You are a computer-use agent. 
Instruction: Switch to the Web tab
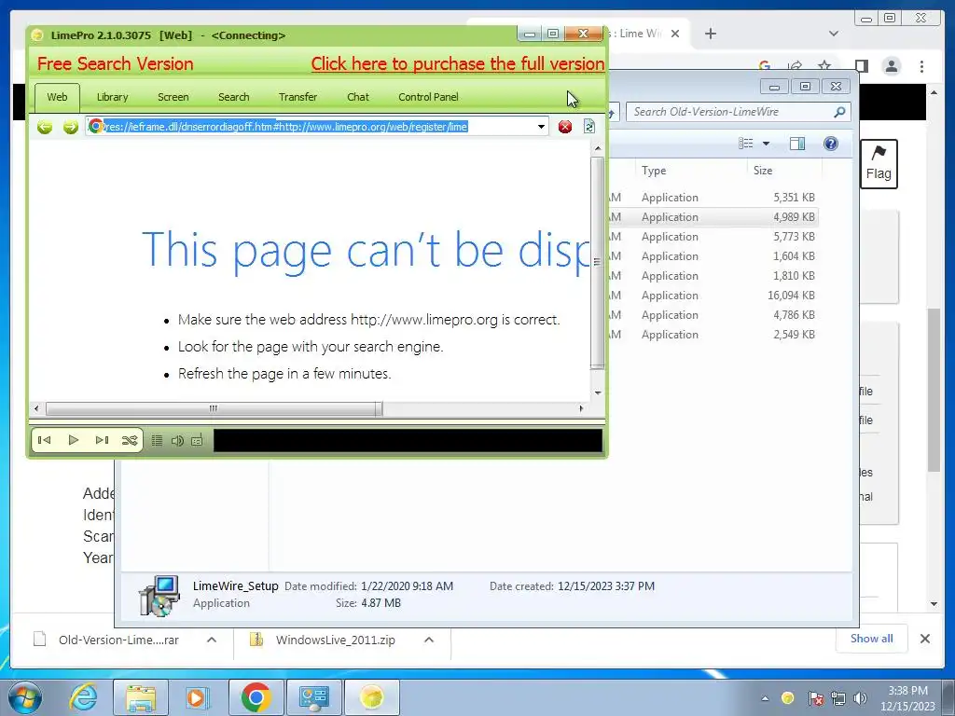coord(57,97)
